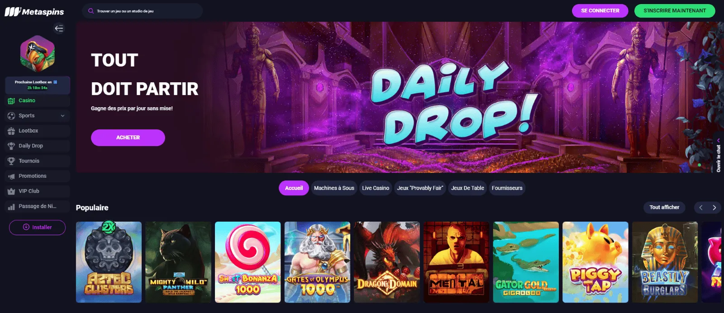Screen dimensions: 724x313
Task: Collapse the sidebar with arrow icon
Action: pos(59,28)
